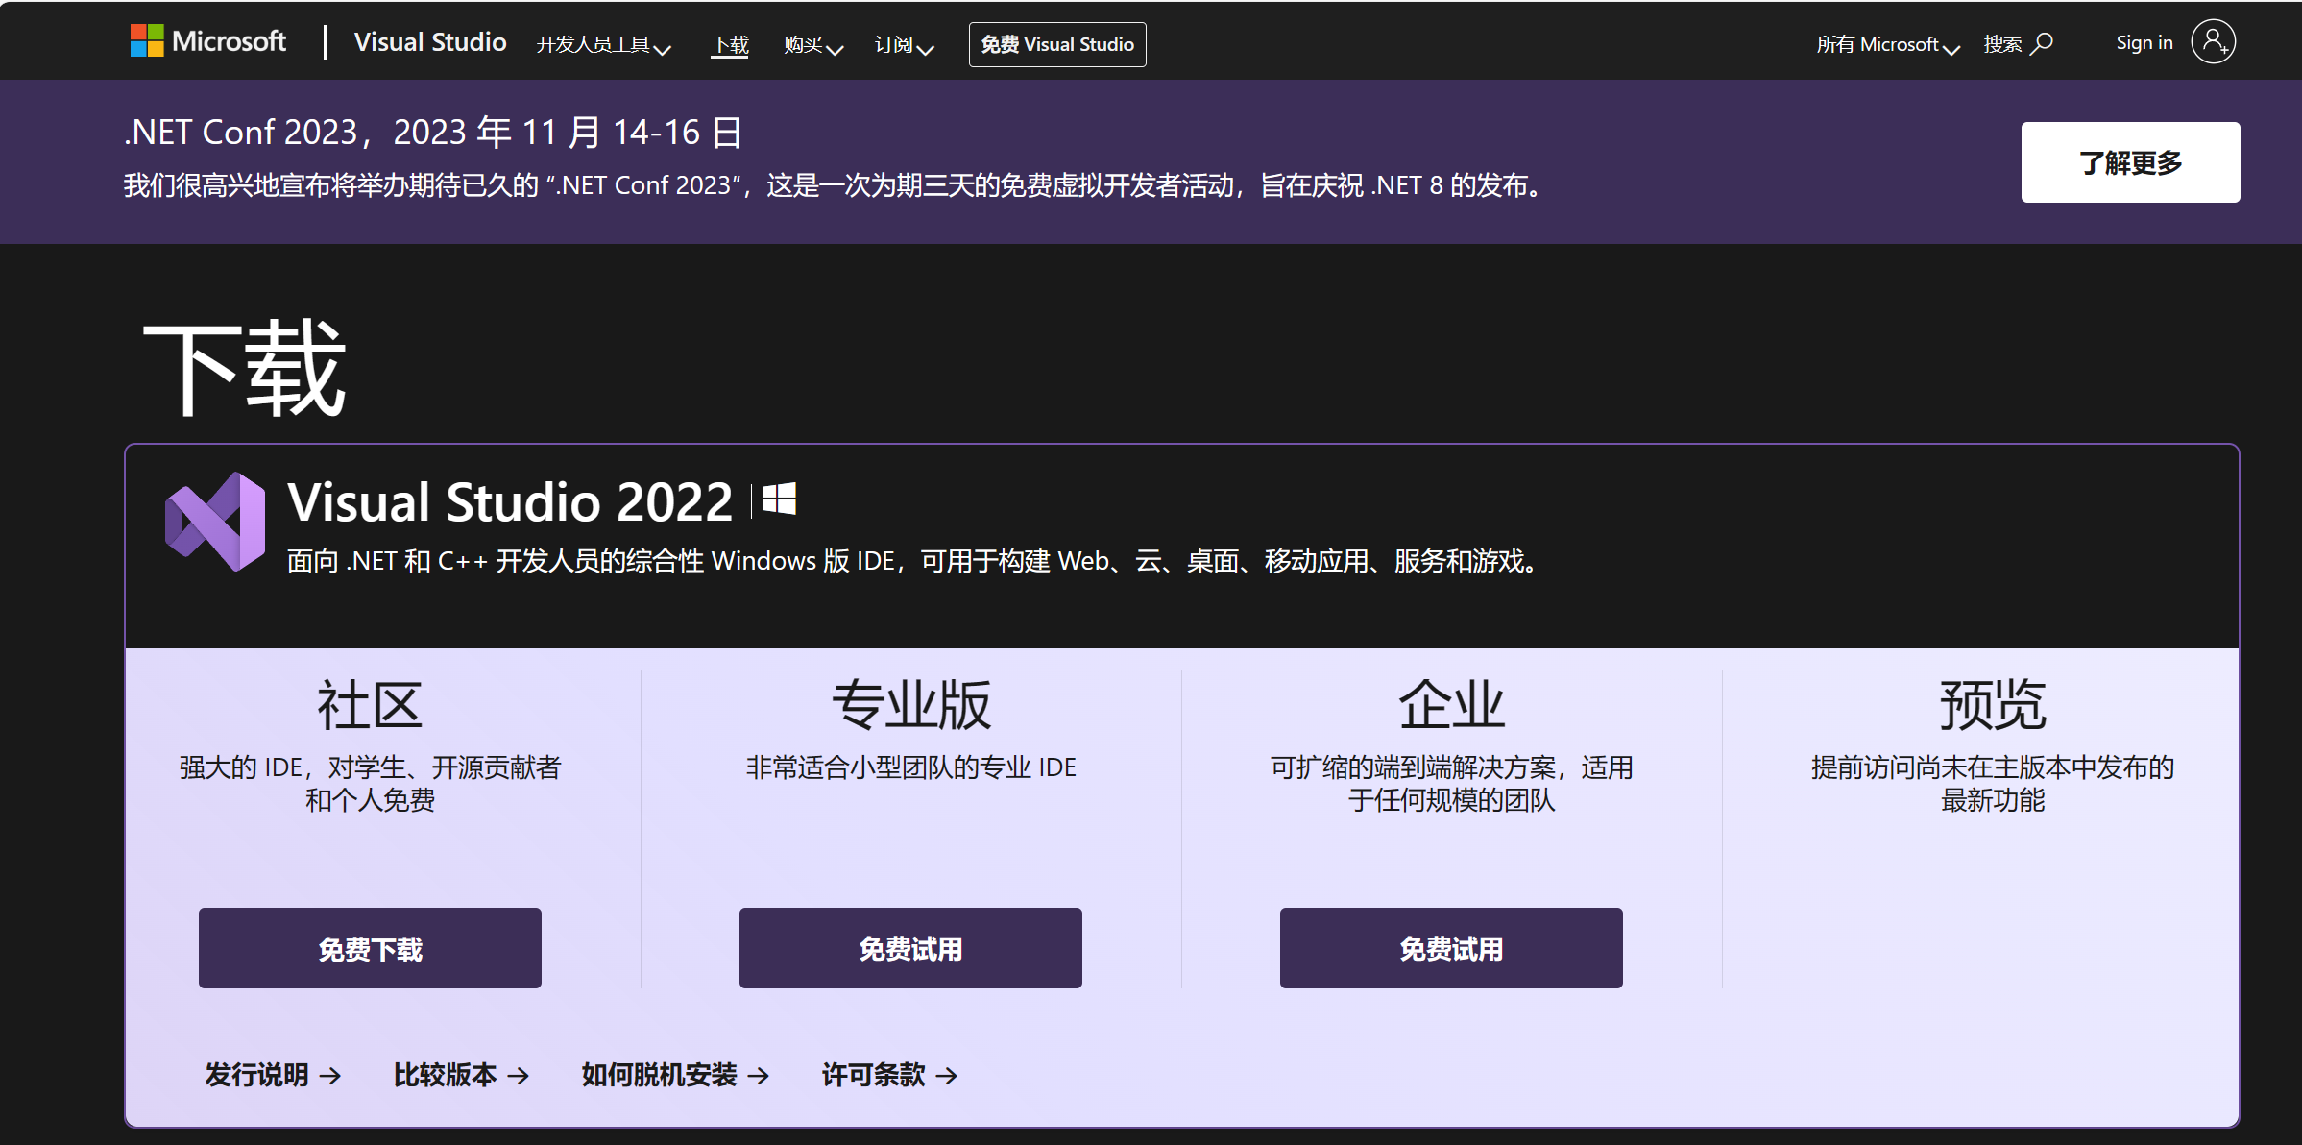This screenshot has height=1145, width=2302.
Task: Click the purple Visual Studio 2022 logo
Action: pos(216,522)
